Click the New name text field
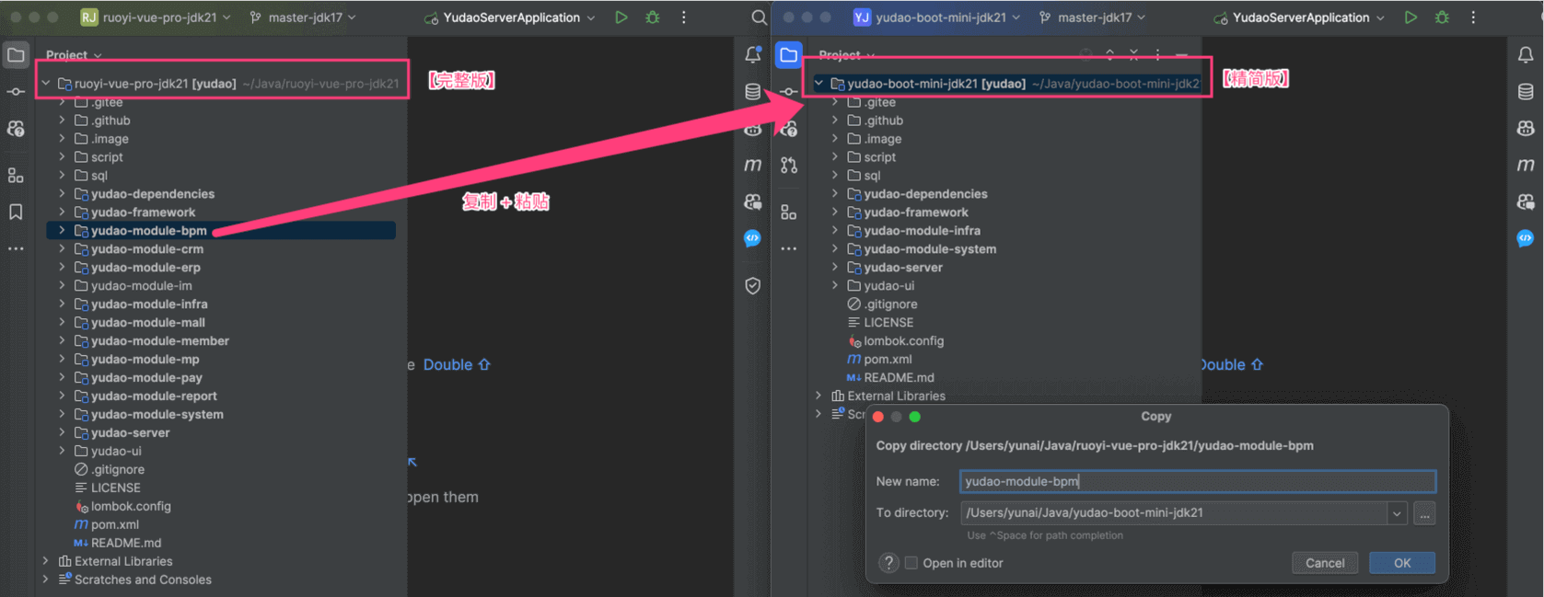The width and height of the screenshot is (1544, 597). pyautogui.click(x=1197, y=481)
